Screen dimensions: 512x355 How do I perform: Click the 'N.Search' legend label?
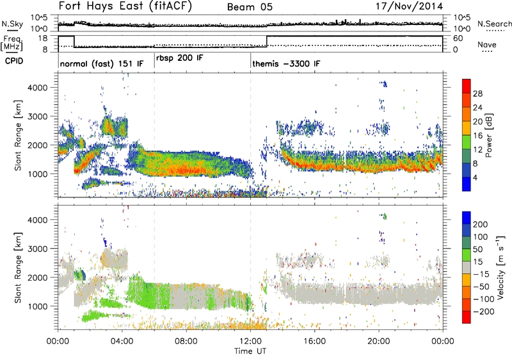click(494, 24)
